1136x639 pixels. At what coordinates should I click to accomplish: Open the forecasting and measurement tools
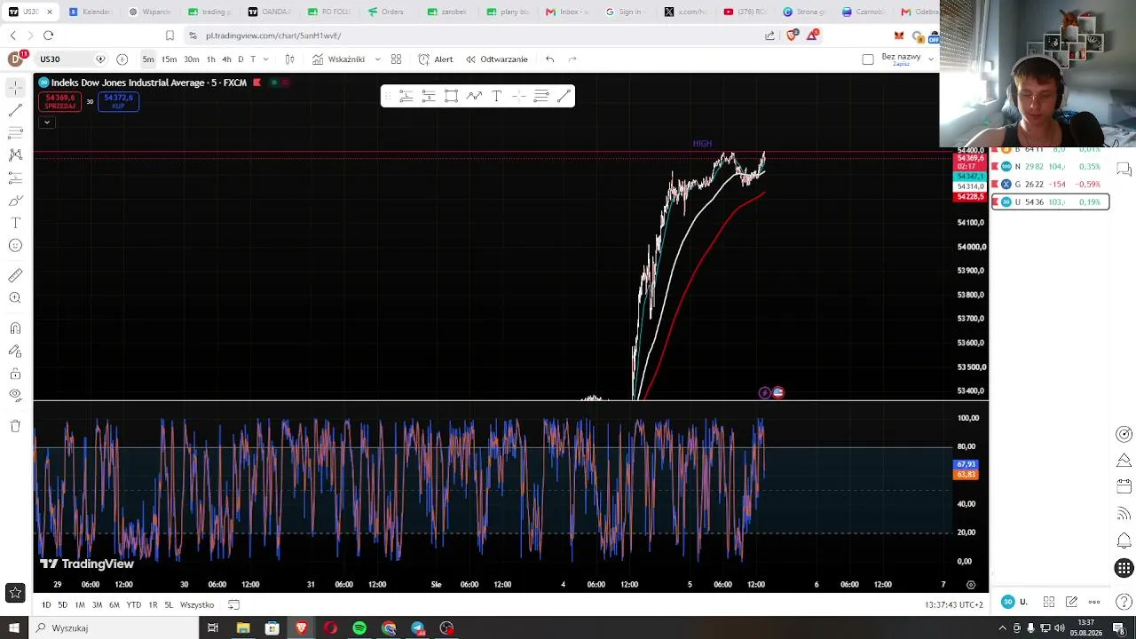coord(15,177)
